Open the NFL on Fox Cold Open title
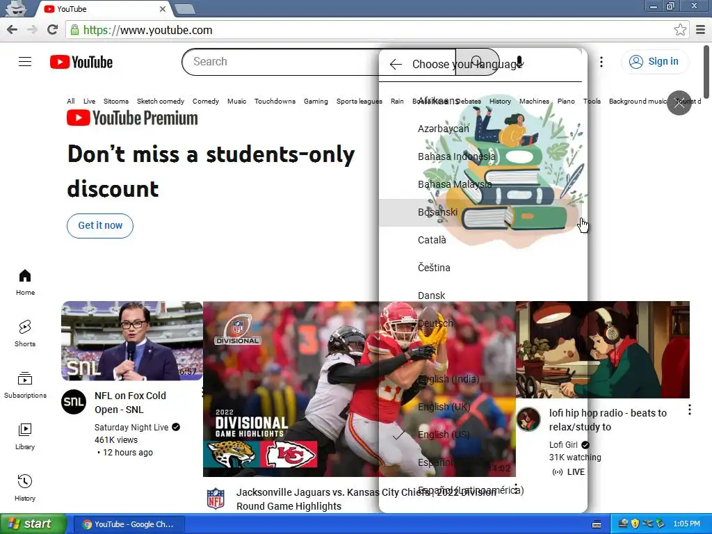Image resolution: width=712 pixels, height=534 pixels. point(130,403)
